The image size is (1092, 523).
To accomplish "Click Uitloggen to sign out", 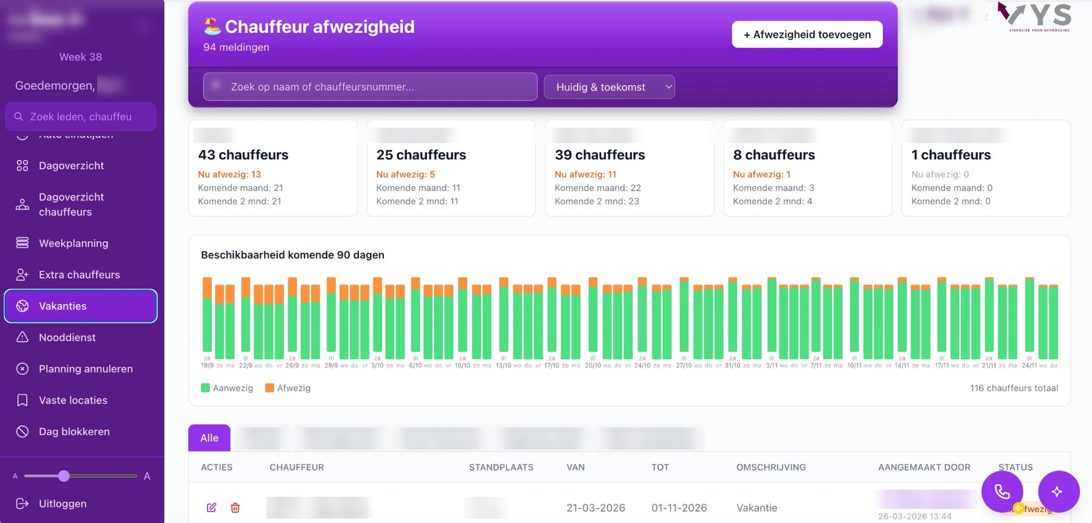I will pos(62,504).
